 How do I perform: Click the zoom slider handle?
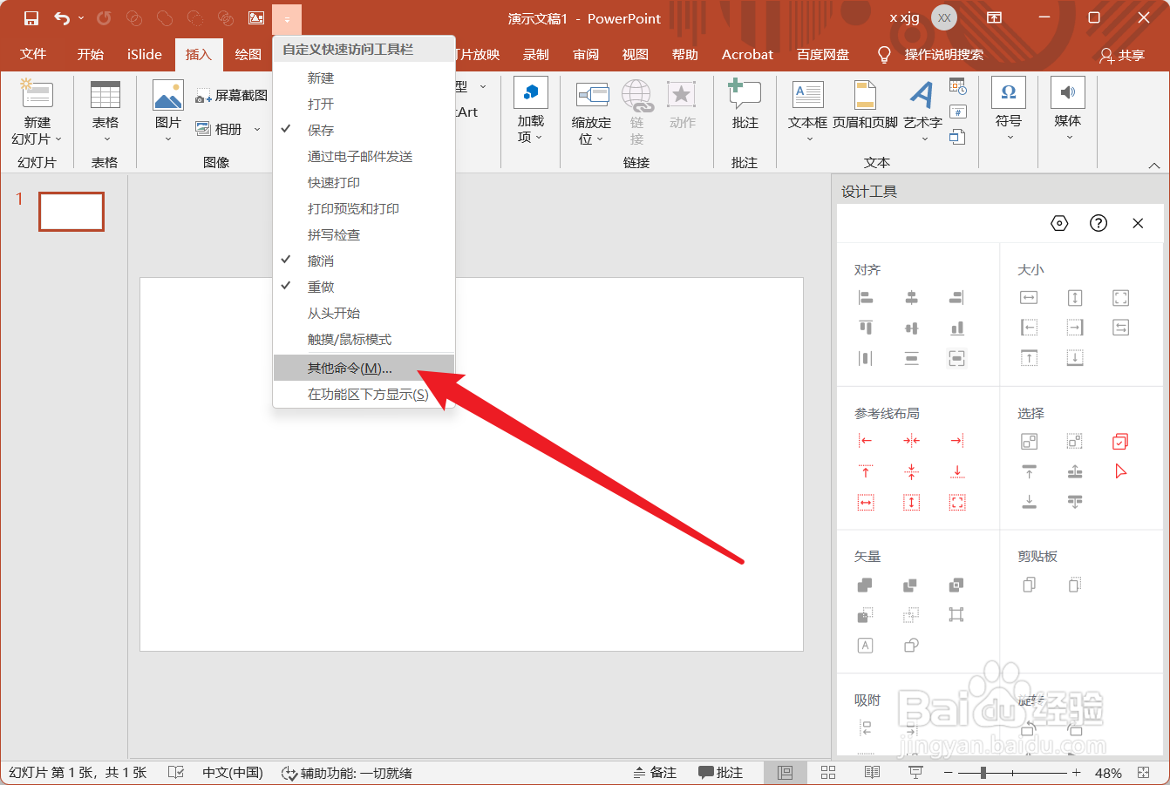click(983, 773)
